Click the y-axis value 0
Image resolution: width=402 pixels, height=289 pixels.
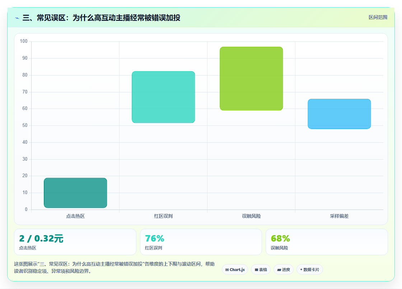click(26, 210)
